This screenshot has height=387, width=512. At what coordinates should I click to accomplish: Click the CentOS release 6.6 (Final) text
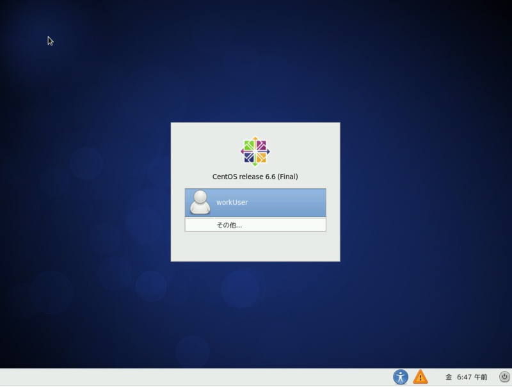(255, 177)
